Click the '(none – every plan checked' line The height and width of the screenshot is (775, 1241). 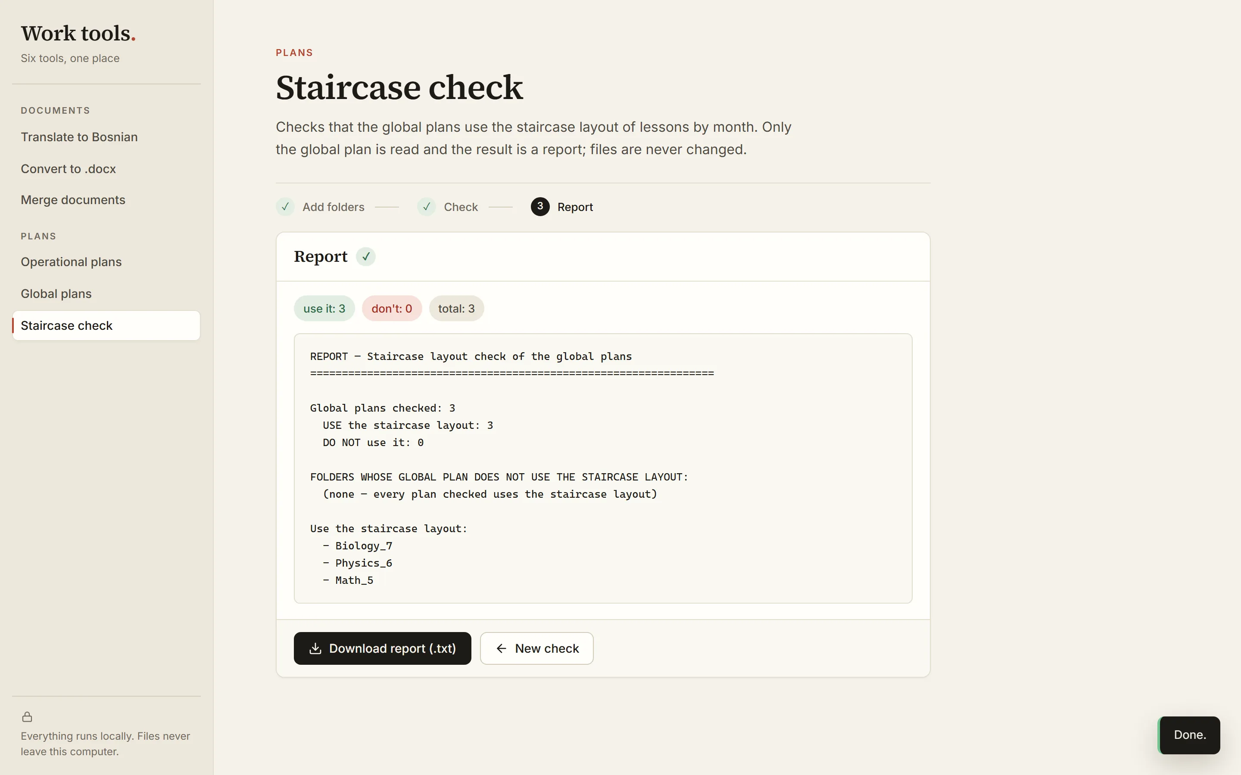[x=490, y=494]
